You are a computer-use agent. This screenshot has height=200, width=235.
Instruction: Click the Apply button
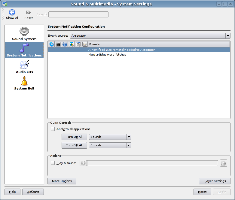[x=222, y=192]
